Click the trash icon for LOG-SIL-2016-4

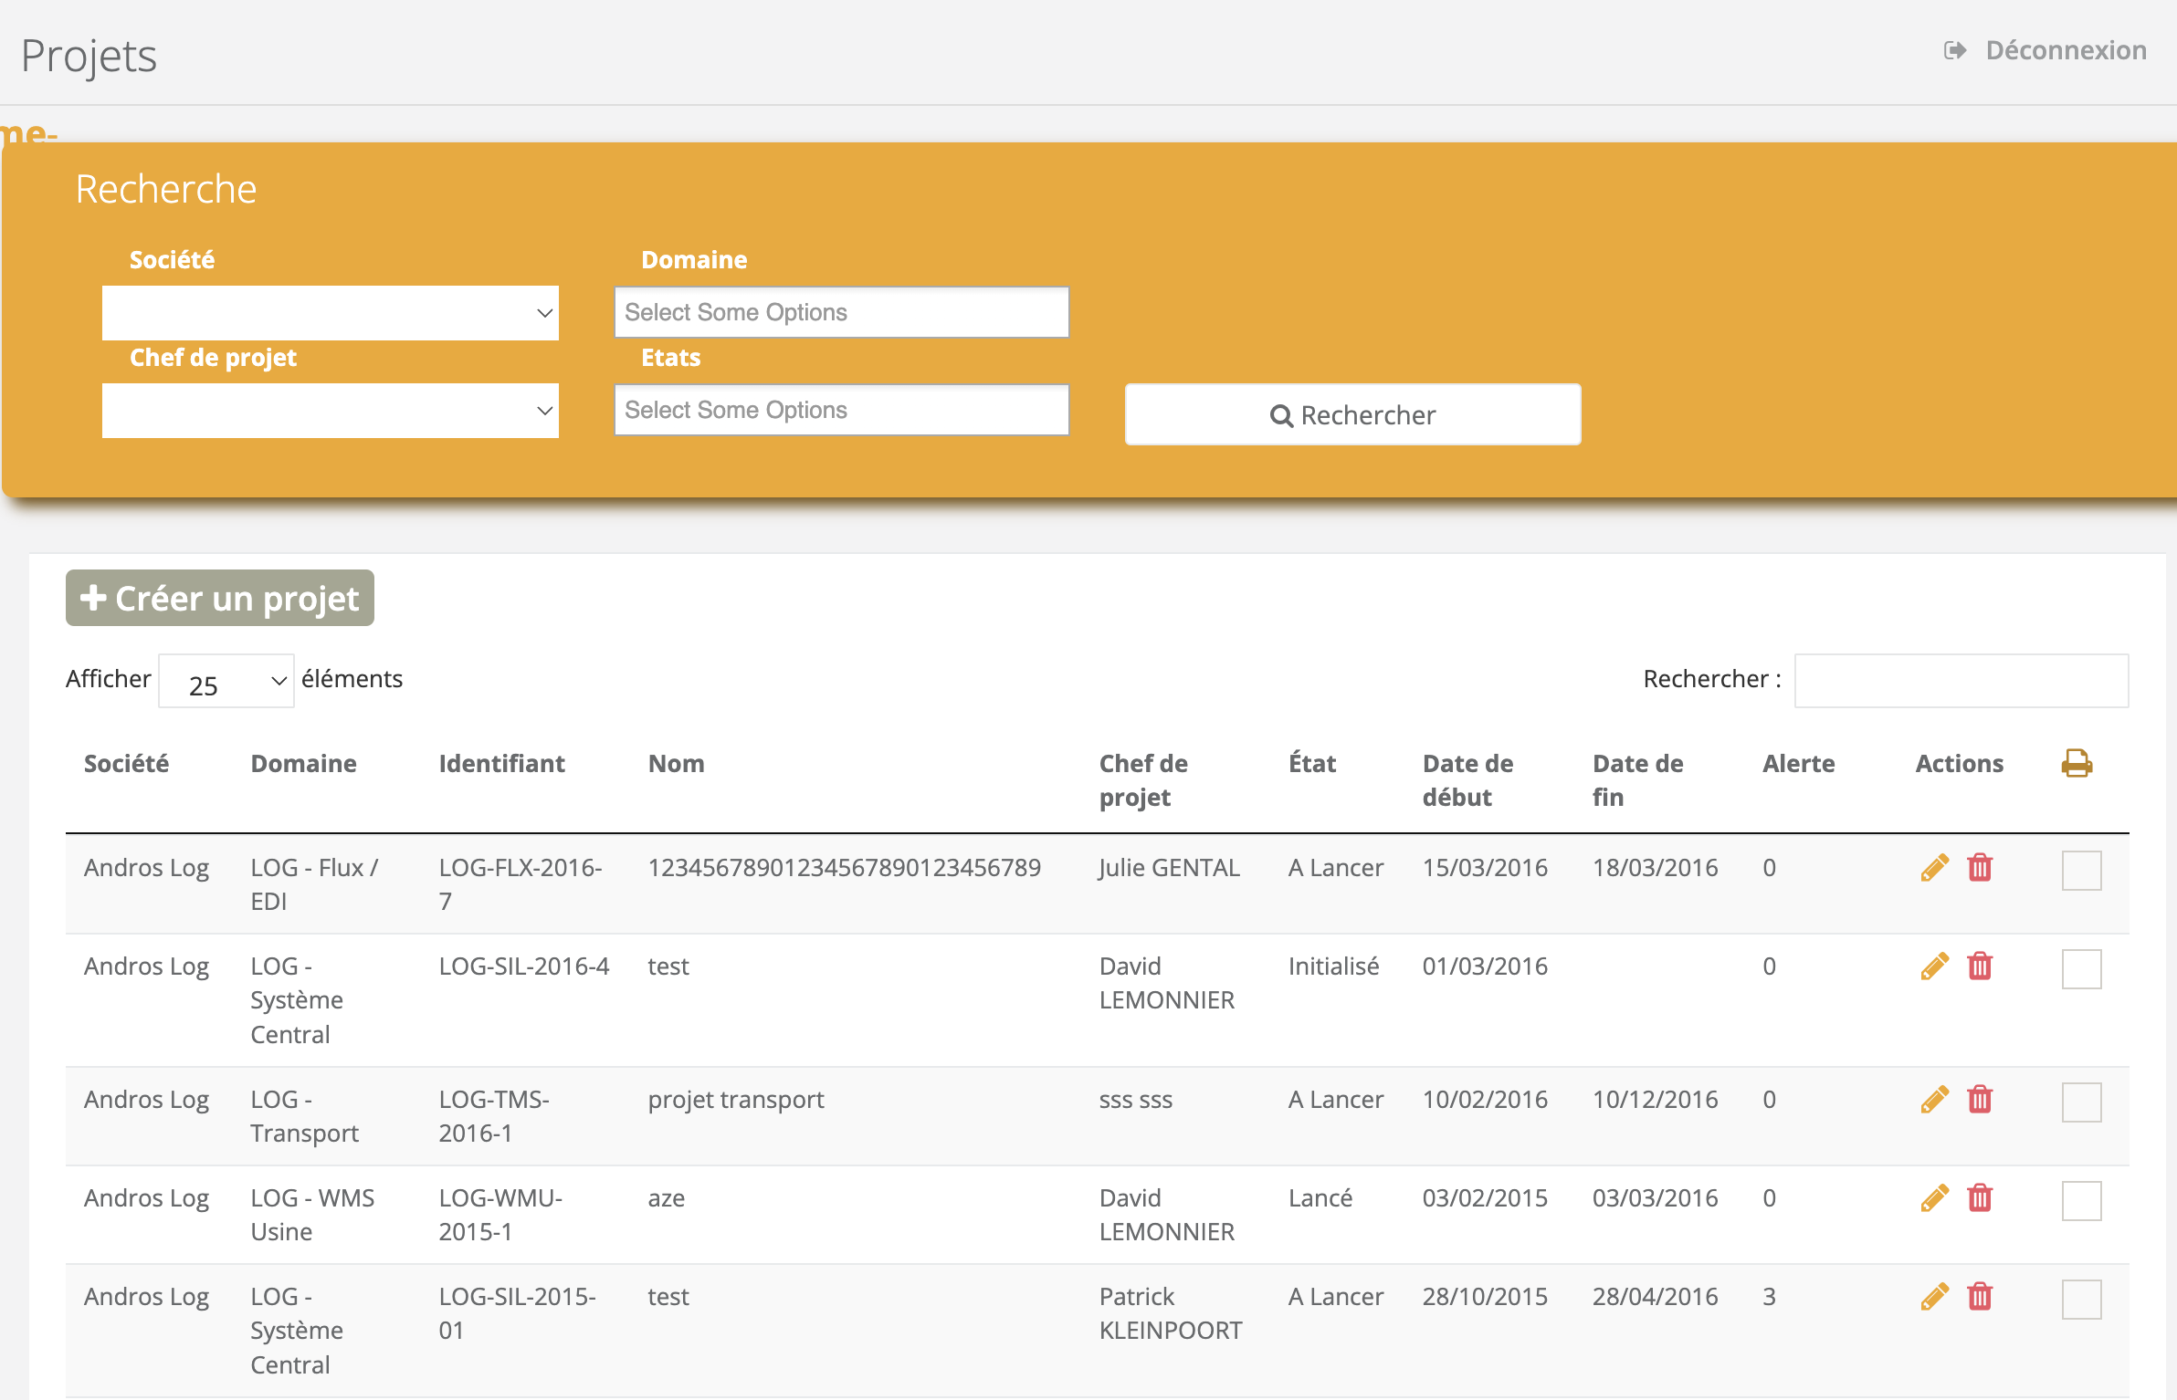[1980, 966]
